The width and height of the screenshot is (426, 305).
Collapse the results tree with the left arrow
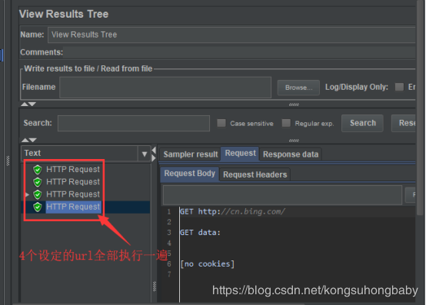[154, 150]
